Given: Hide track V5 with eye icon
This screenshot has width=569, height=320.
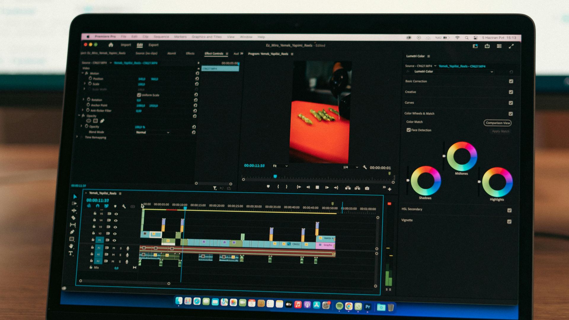Looking at the screenshot, I should tap(116, 214).
